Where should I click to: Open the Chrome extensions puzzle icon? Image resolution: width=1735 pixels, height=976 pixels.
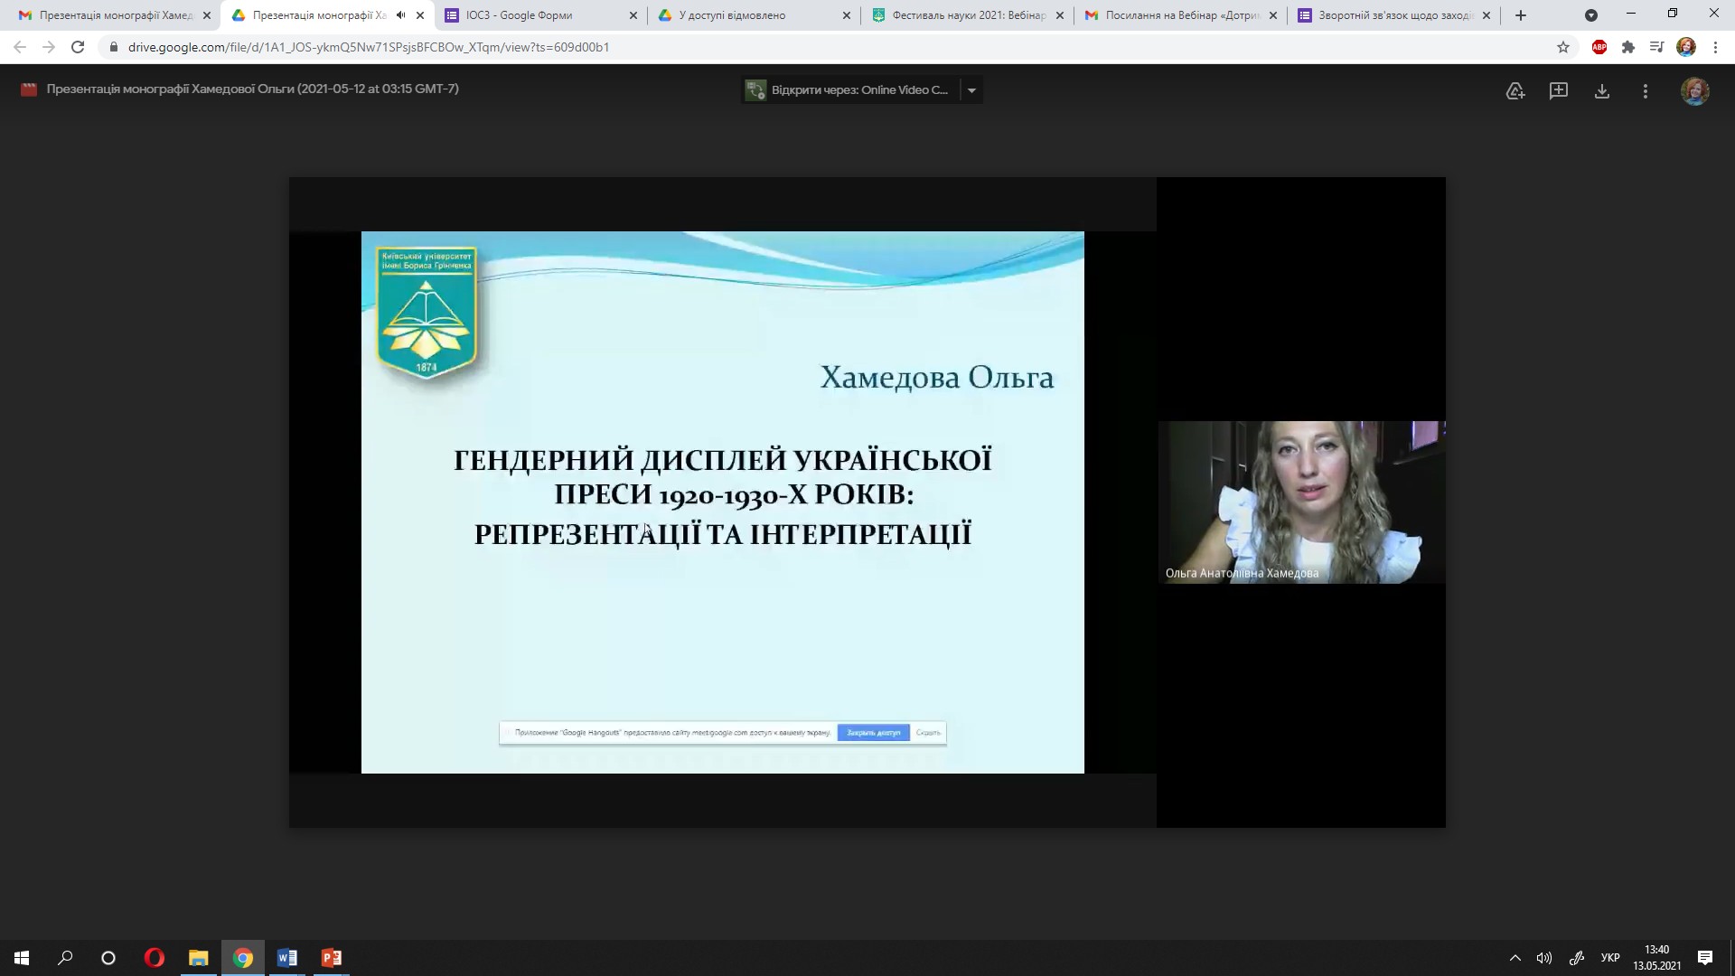[x=1628, y=47]
